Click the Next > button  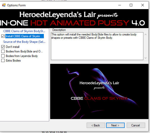click(x=115, y=125)
